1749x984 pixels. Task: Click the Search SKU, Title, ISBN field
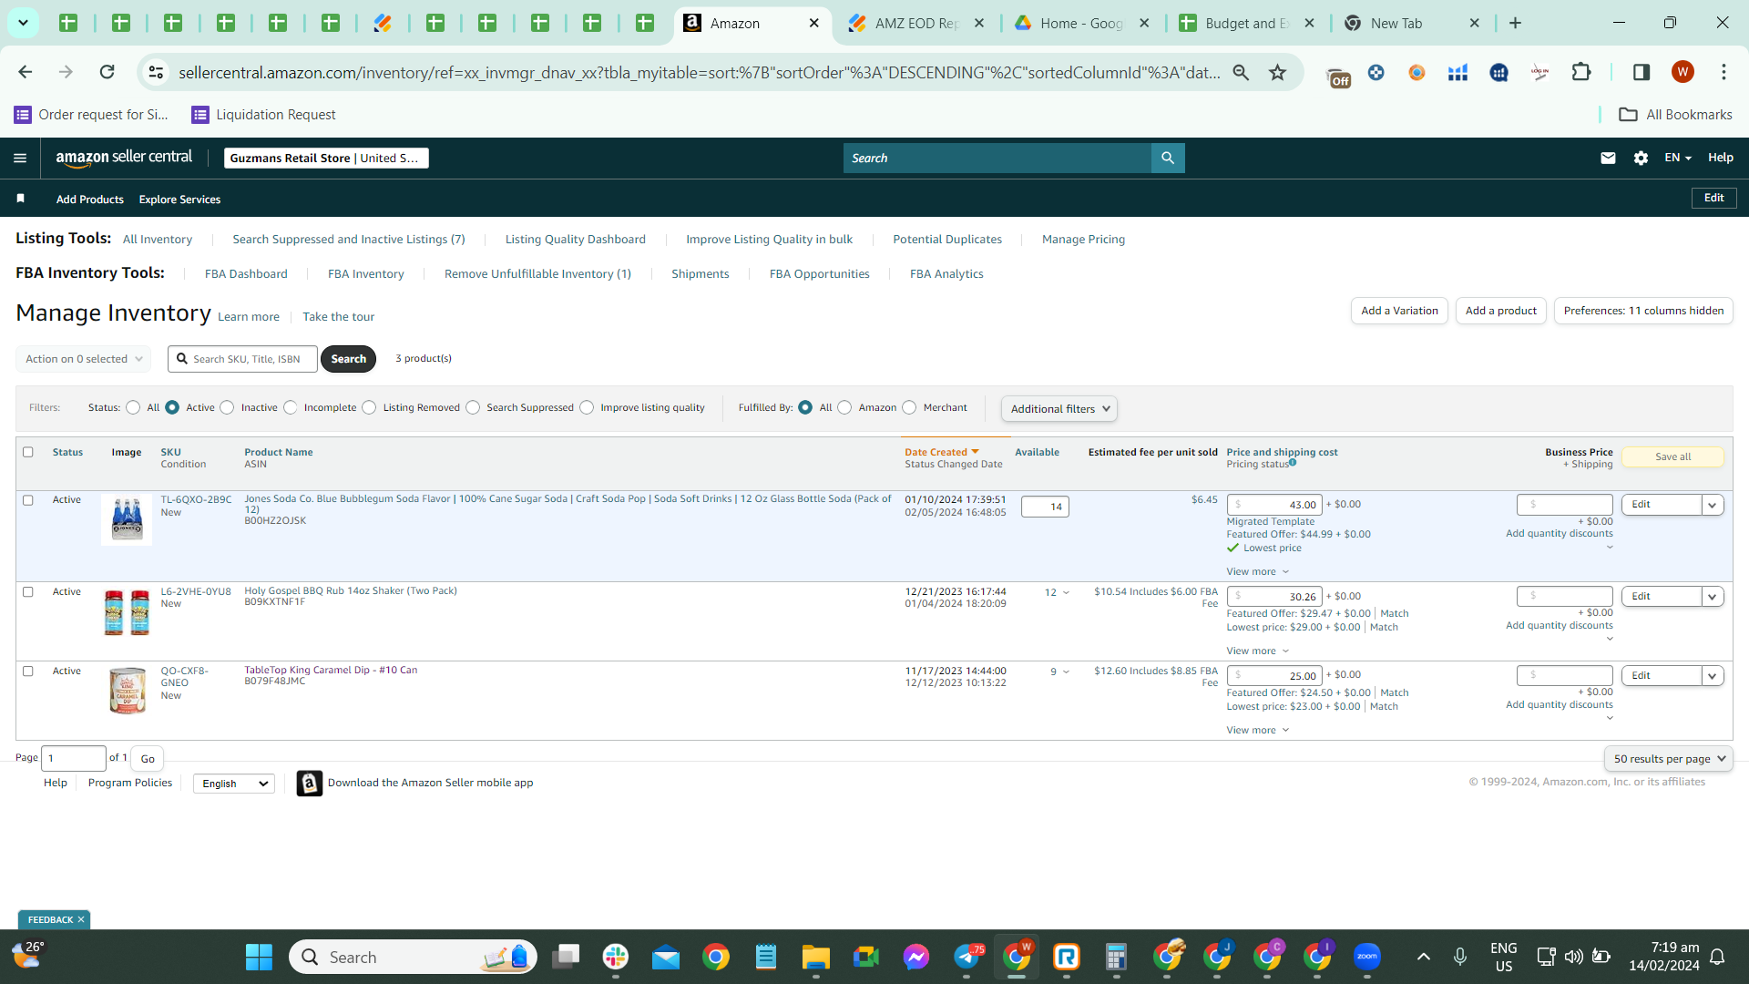coord(242,359)
